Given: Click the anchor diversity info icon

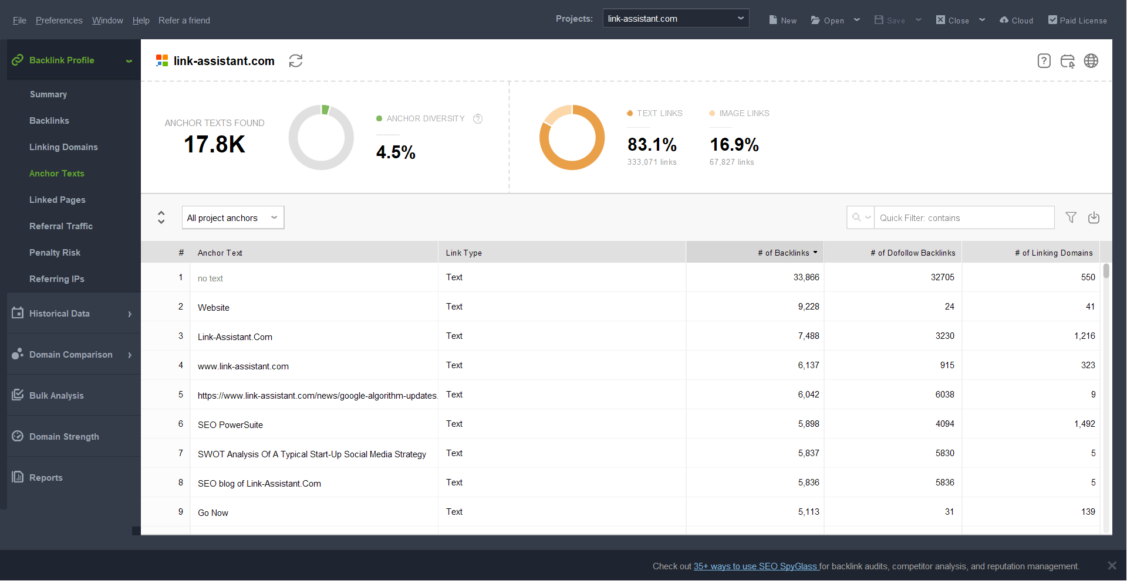Looking at the screenshot, I should point(478,119).
